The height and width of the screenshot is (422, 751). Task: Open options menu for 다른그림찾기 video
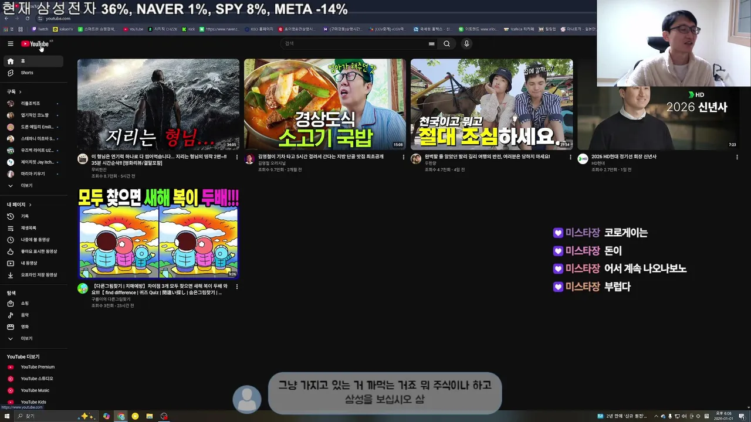[237, 287]
